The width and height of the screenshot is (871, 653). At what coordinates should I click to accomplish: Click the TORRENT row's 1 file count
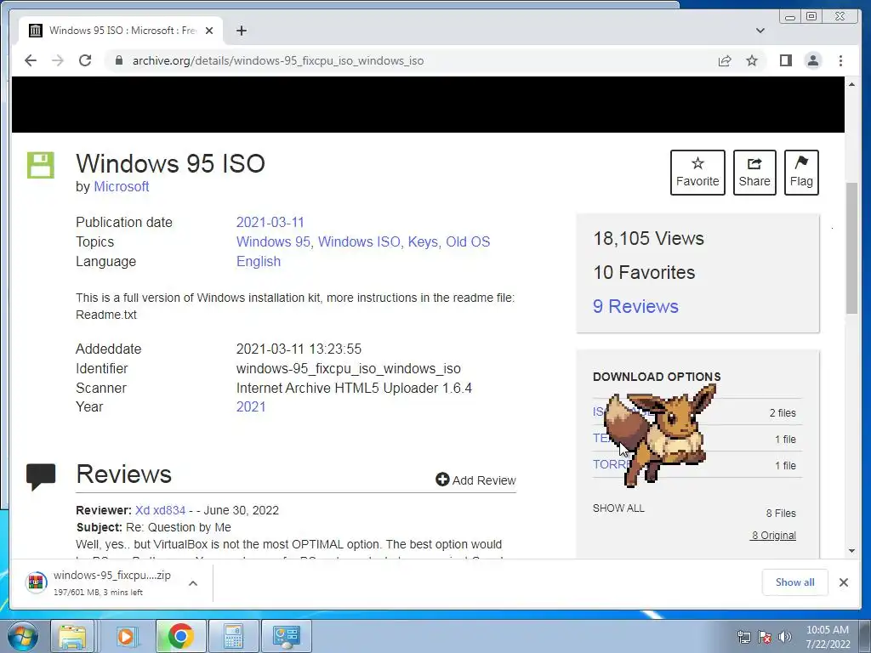point(785,465)
